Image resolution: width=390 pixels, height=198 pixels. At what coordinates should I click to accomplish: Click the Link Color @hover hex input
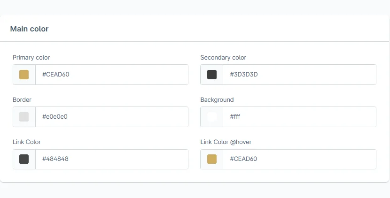(300, 159)
